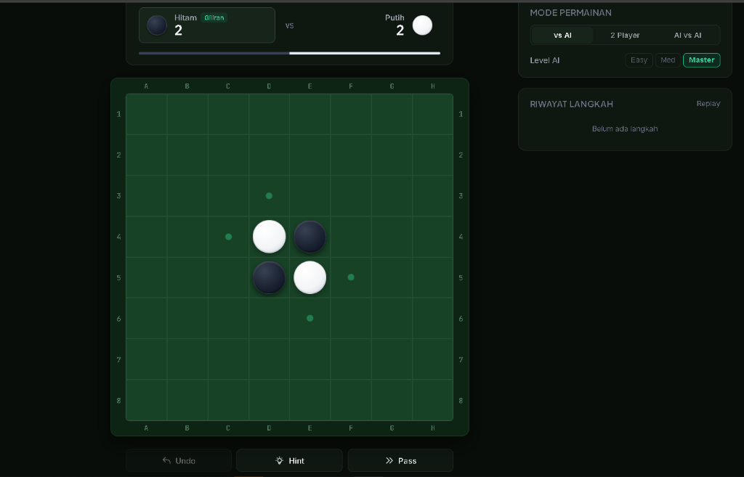Click the Hitam score 2

(x=179, y=30)
